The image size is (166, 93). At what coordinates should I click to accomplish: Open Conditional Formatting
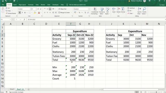tap(95, 11)
